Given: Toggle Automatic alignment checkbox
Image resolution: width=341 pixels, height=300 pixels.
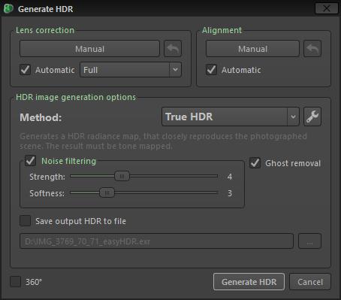Looking at the screenshot, I should click(x=211, y=70).
